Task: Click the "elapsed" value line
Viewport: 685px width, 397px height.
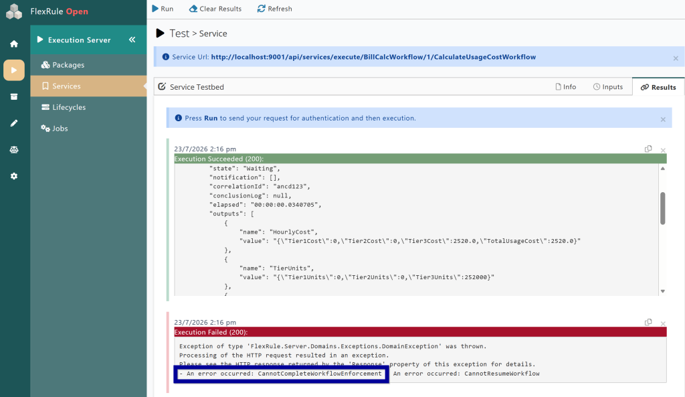Action: [x=265, y=205]
